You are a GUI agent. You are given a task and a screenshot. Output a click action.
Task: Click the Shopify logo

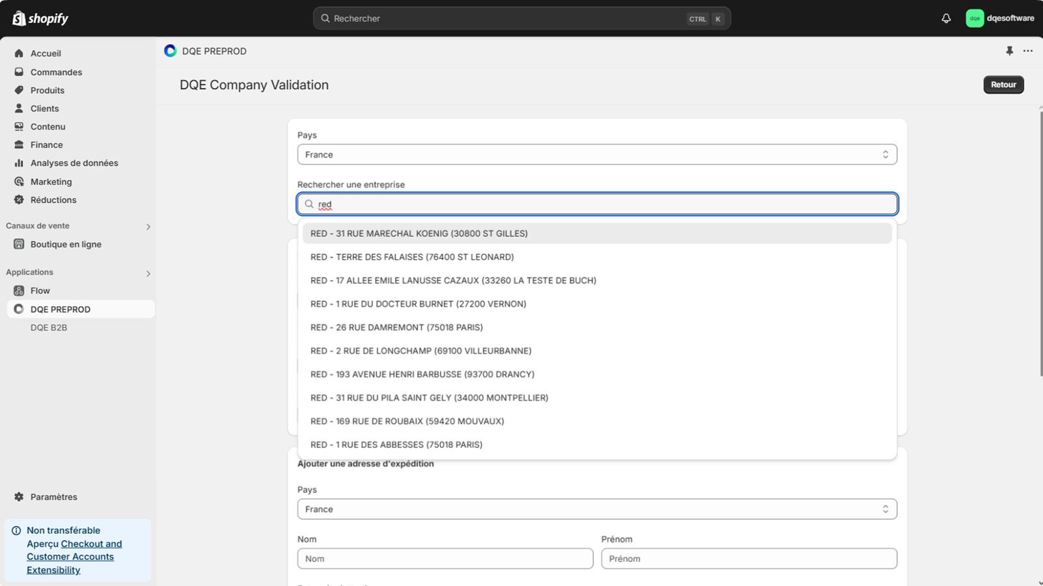[40, 18]
